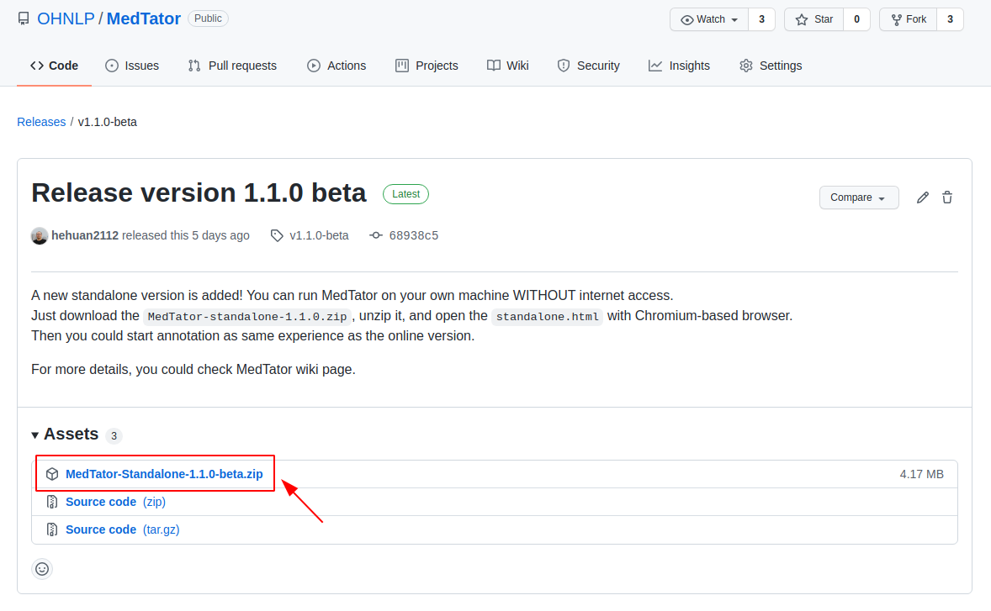
Task: Click the Assets count badge 3
Action: click(114, 435)
